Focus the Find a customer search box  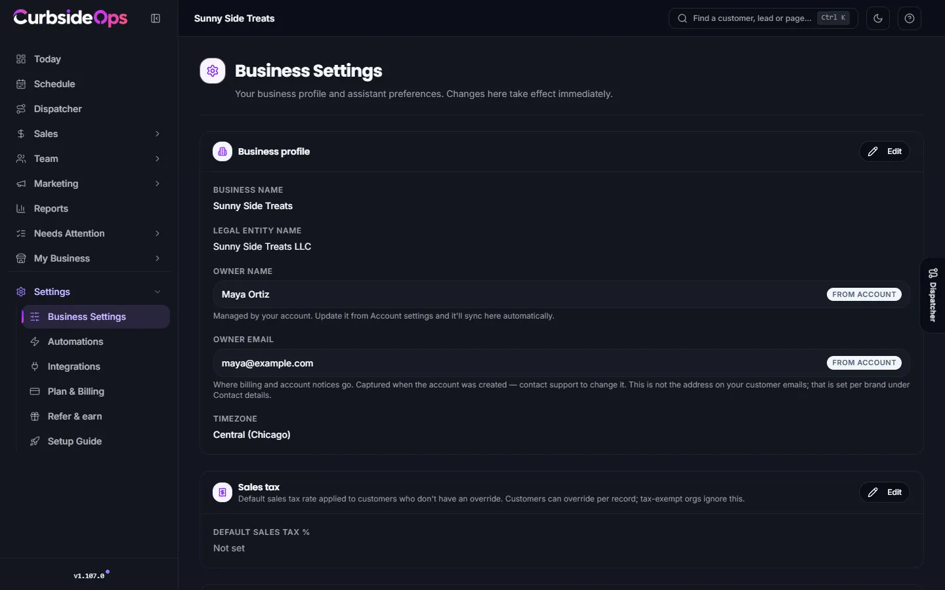(763, 18)
